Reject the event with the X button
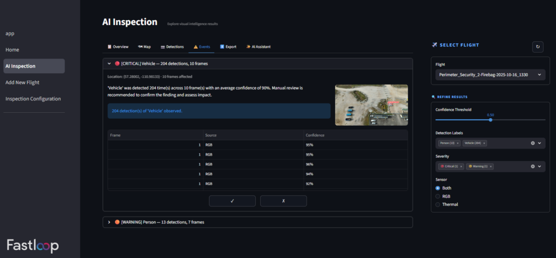The height and width of the screenshot is (258, 556). point(283,201)
